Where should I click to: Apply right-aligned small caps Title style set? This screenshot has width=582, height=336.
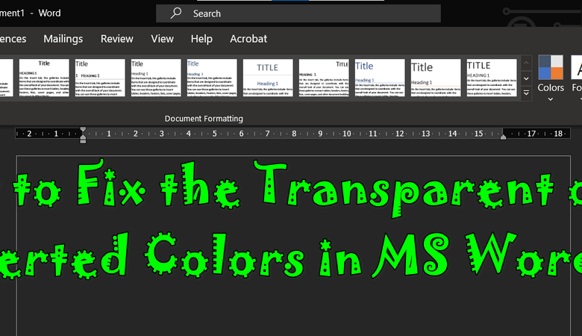pos(324,78)
